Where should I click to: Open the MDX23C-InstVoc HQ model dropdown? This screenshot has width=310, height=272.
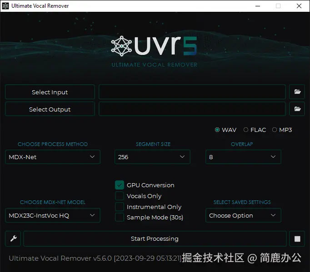click(53, 215)
